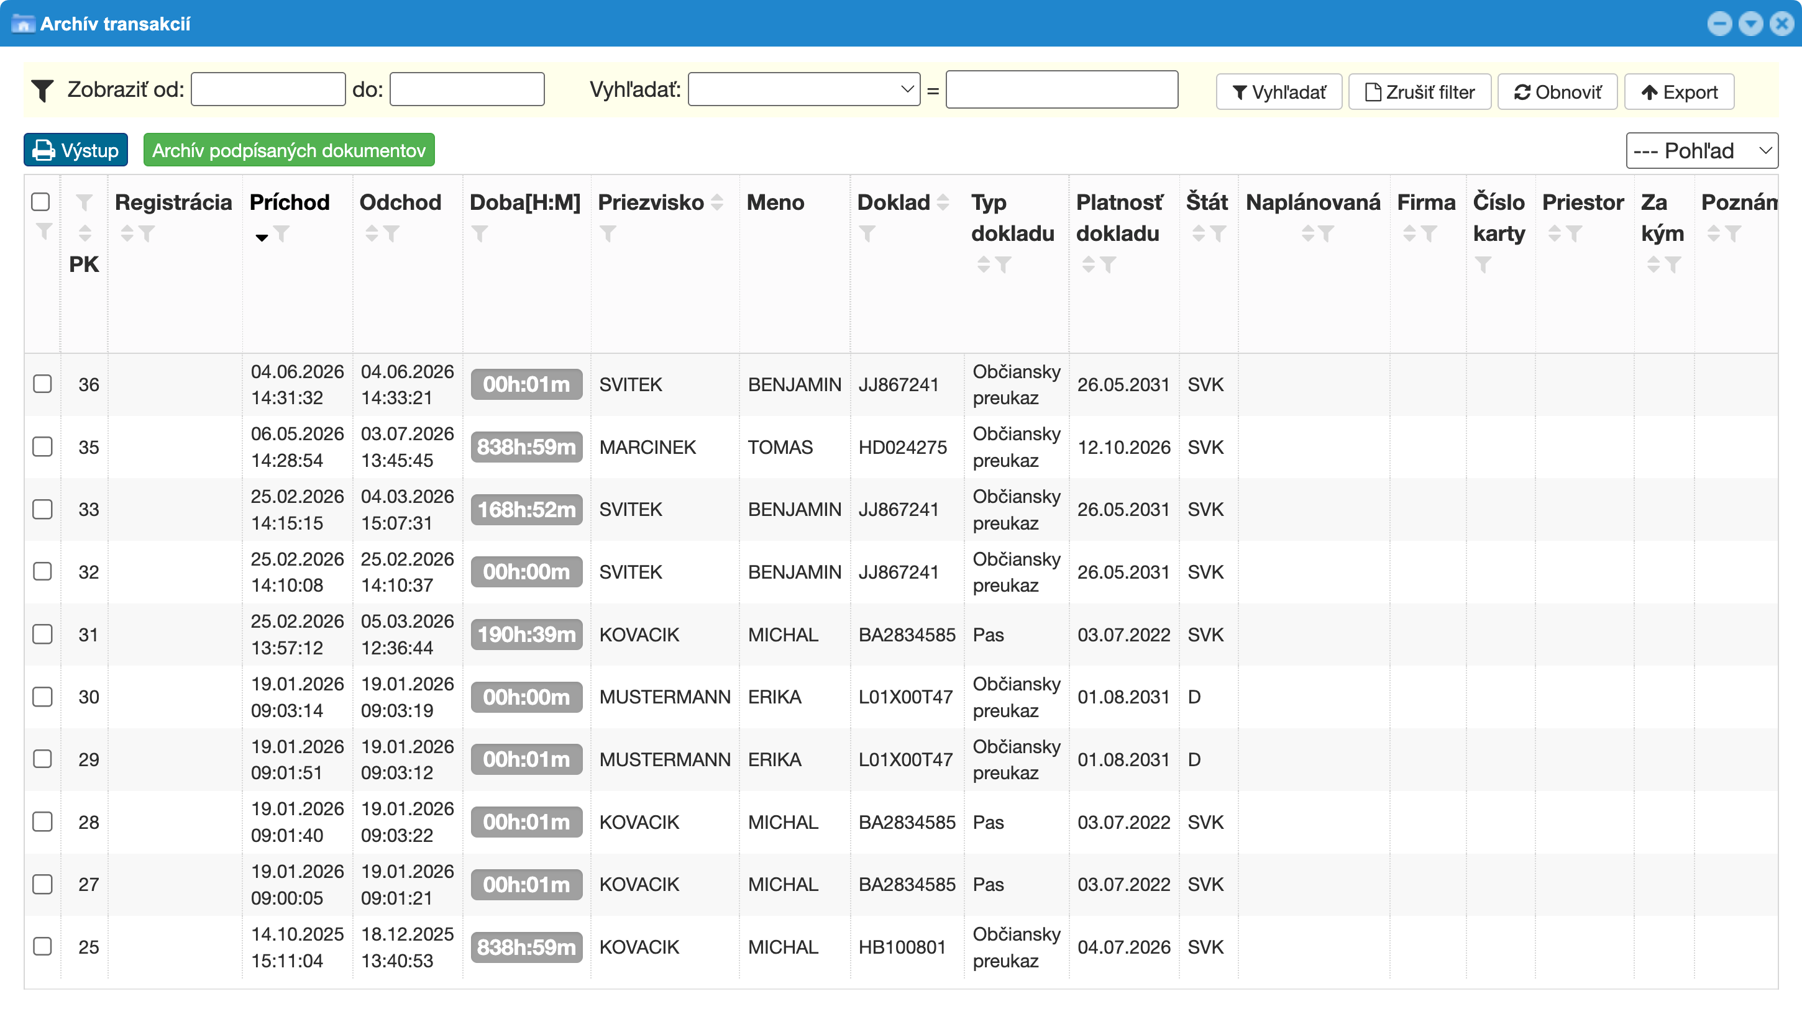The image size is (1802, 1017).
Task: Click the filter funnel under Registrácia
Action: click(146, 233)
